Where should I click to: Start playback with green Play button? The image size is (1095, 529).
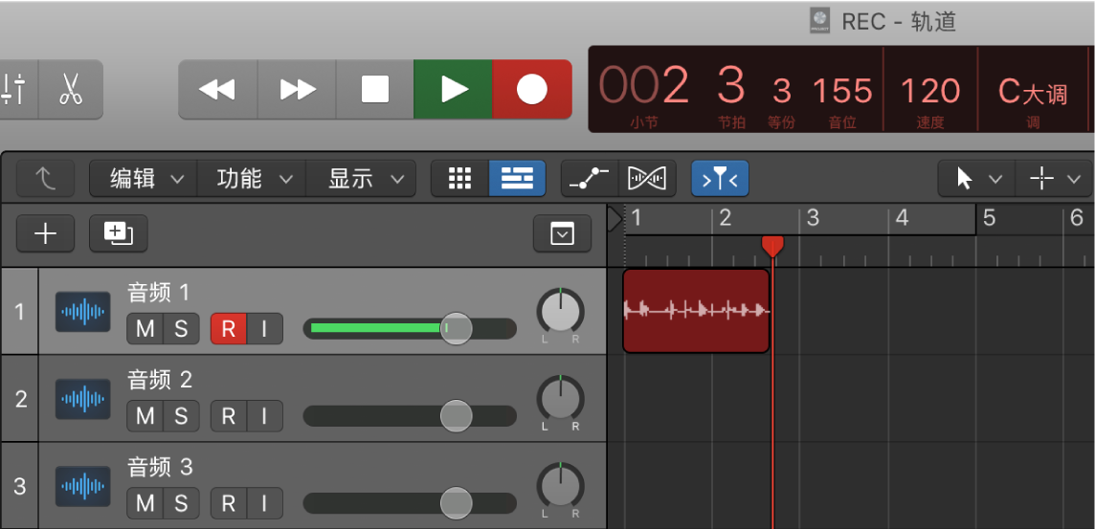454,89
